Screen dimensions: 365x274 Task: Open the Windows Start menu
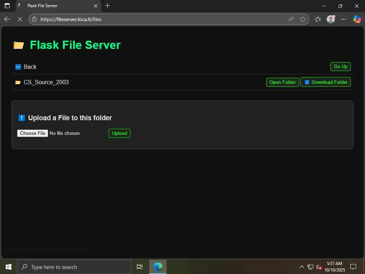(9, 267)
